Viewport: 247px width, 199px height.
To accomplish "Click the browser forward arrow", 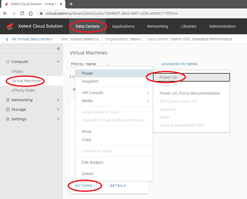I will click(x=14, y=13).
